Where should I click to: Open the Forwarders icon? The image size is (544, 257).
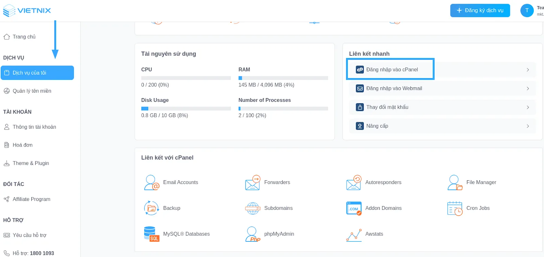[253, 182]
